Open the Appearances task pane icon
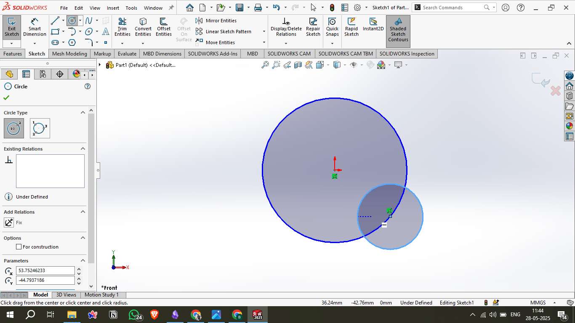This screenshot has width=575, height=323. [570, 126]
